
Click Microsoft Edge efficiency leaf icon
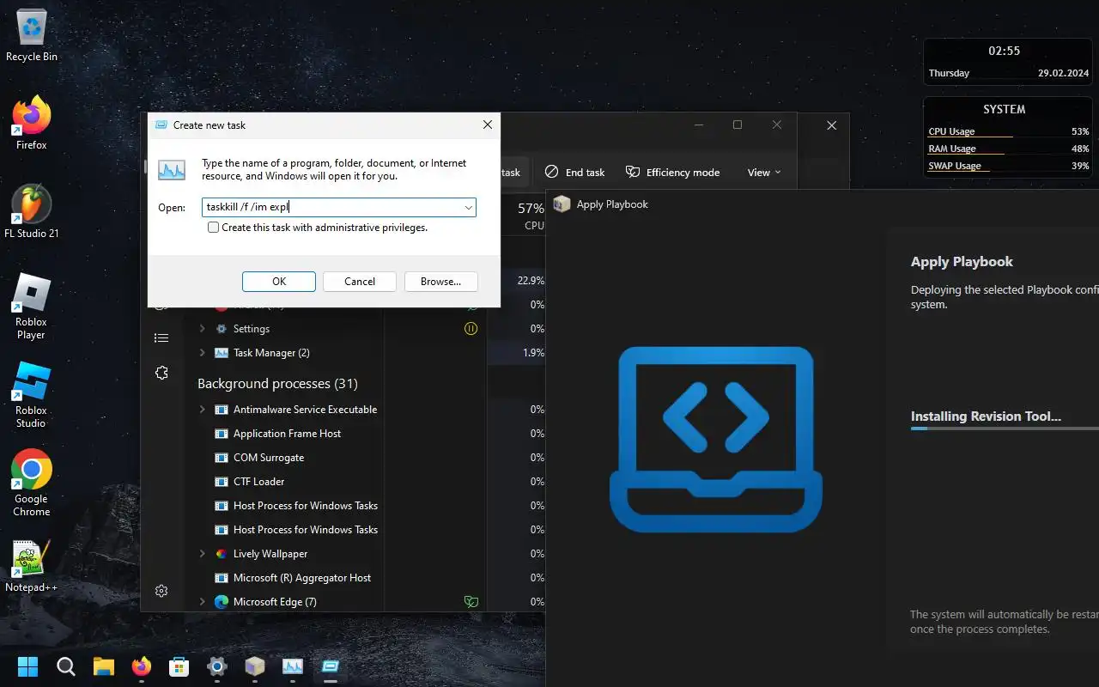point(471,601)
